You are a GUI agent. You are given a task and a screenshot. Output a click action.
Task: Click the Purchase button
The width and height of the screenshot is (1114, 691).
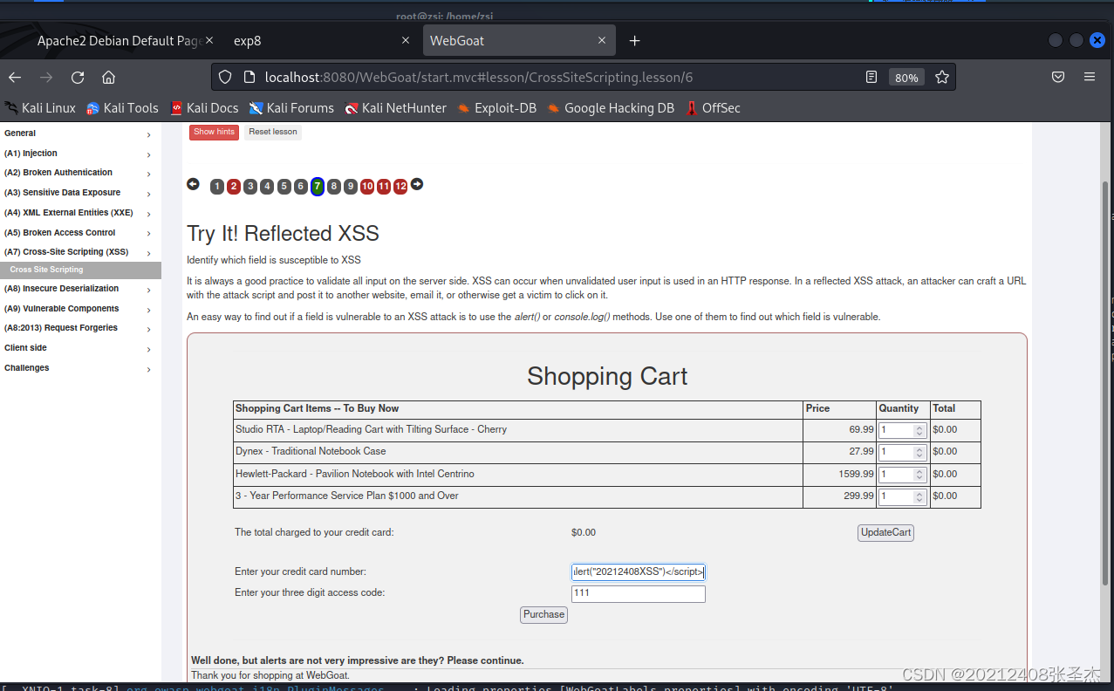[543, 615]
